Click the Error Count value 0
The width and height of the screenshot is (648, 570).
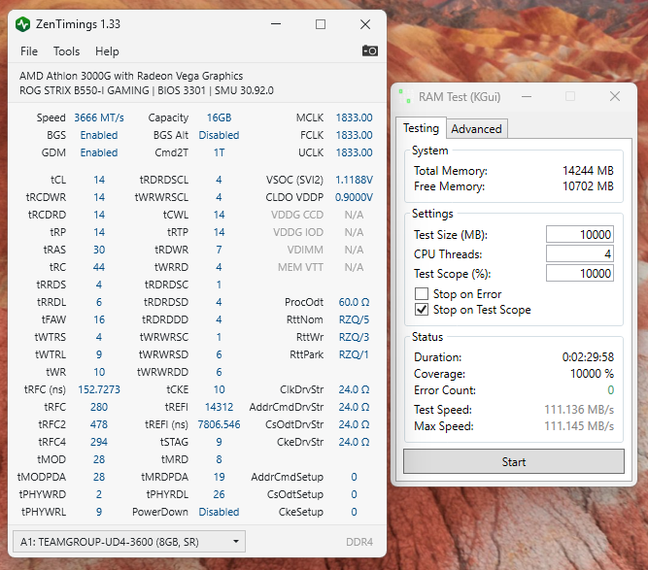[x=610, y=390]
